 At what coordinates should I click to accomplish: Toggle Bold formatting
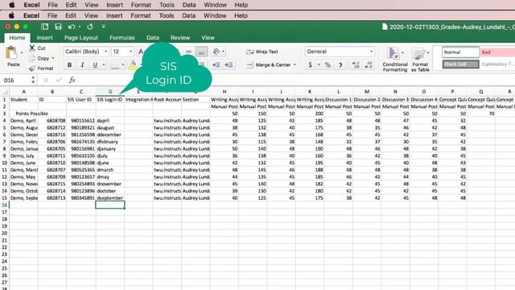(x=70, y=65)
